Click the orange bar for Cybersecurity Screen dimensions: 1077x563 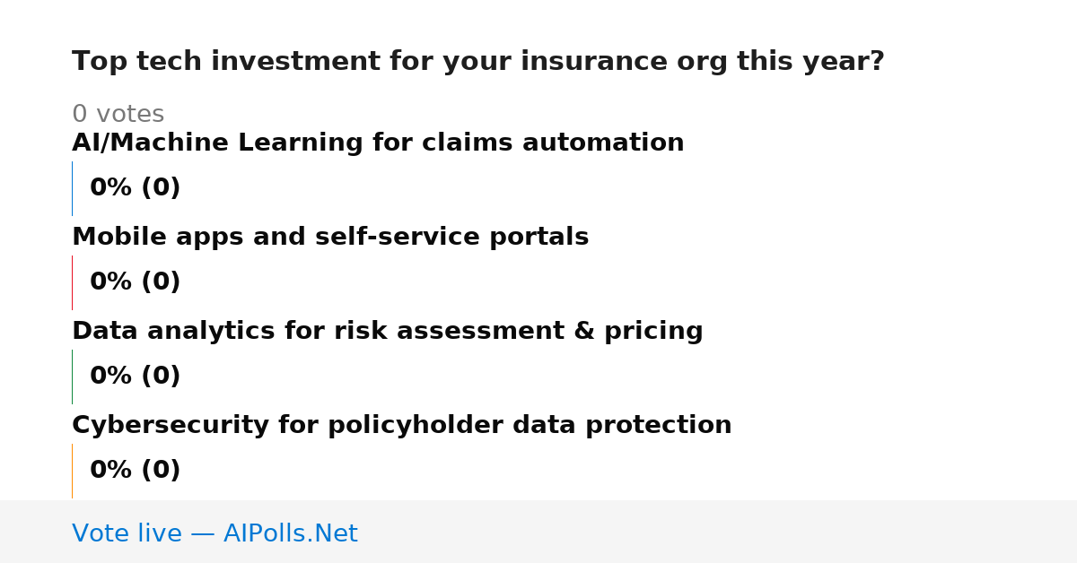73,471
